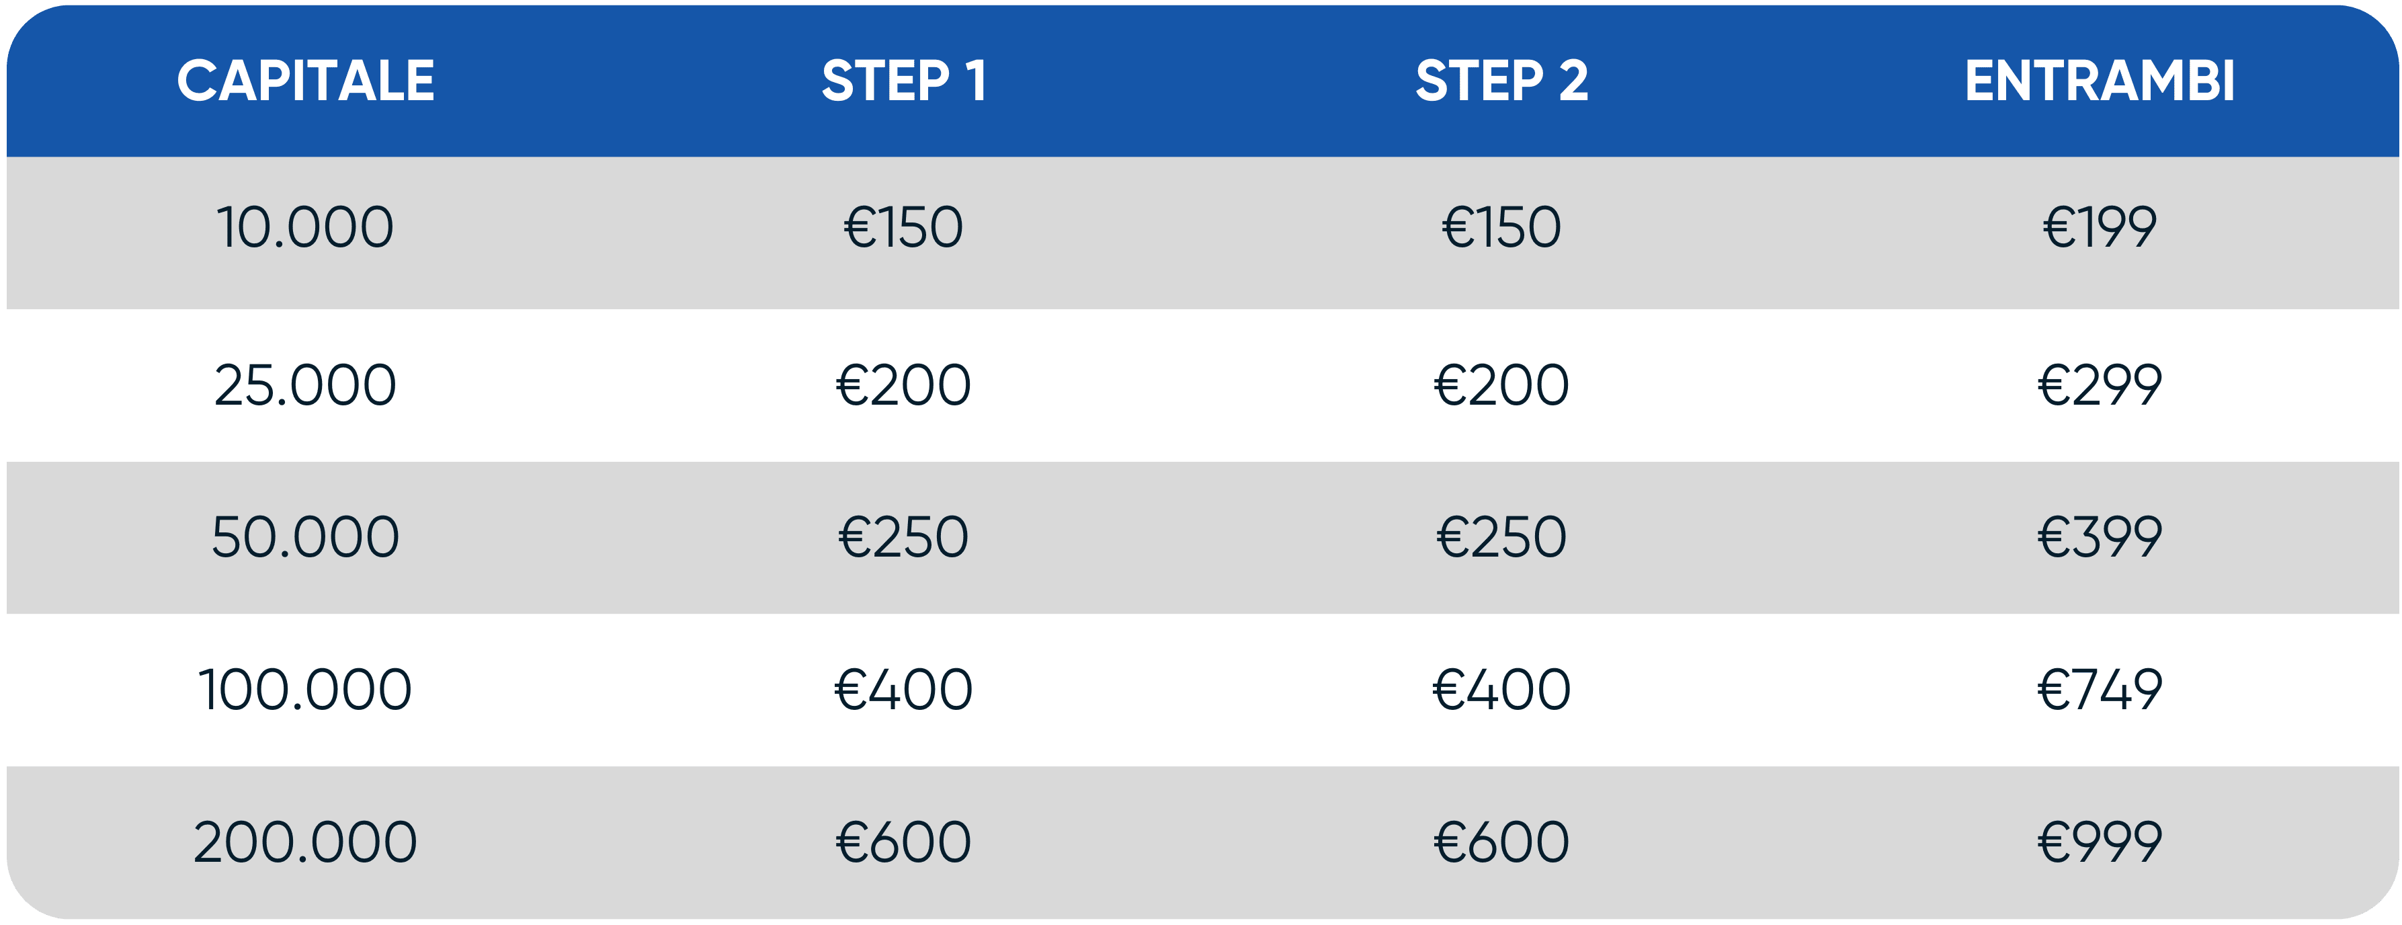
Task: Click the €199 price under ENTRAMBI
Action: [2099, 227]
